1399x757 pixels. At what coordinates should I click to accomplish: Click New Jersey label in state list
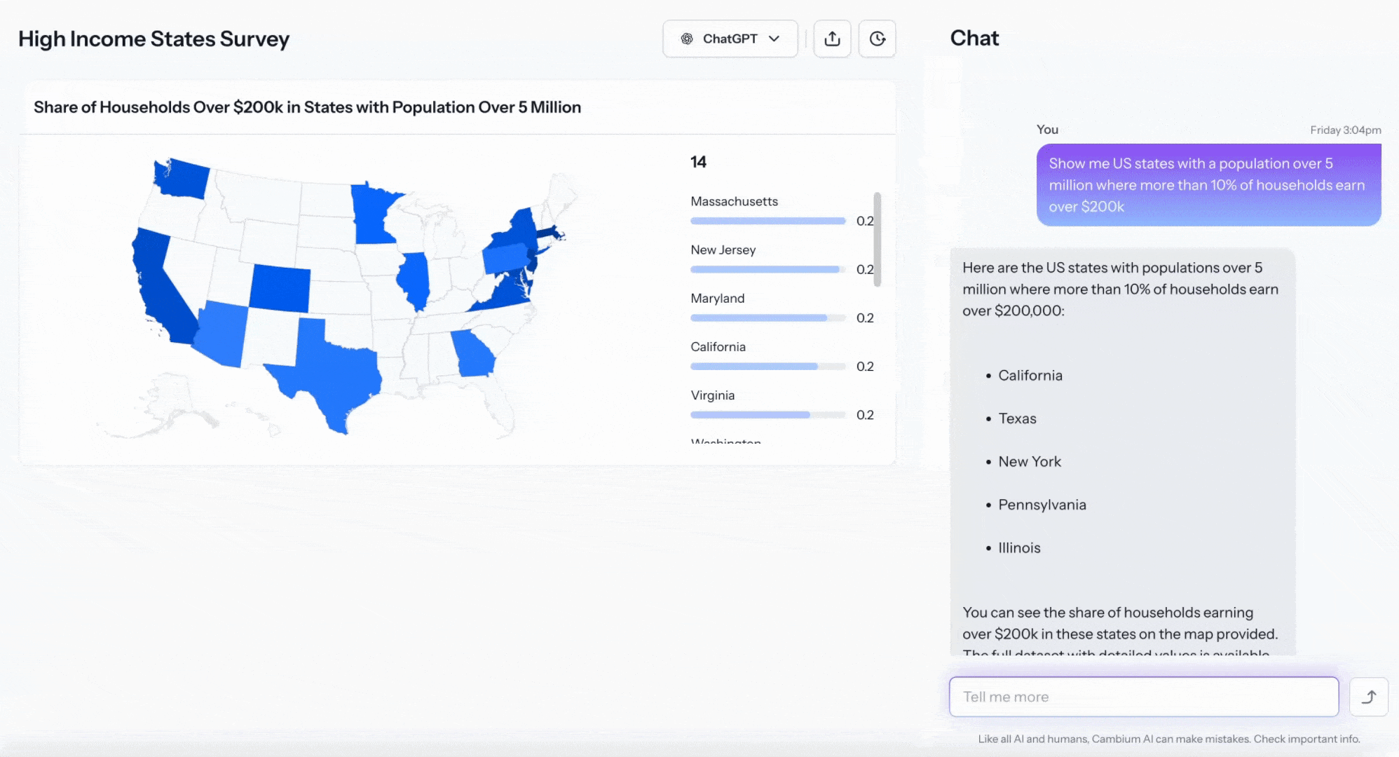[x=723, y=250]
